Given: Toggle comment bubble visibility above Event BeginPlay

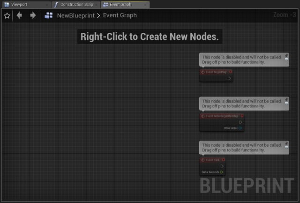Looking at the screenshot, I should 286,60.
